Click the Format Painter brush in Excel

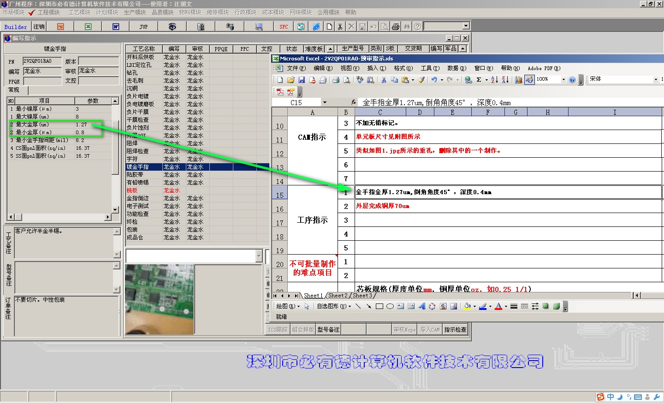tap(421, 80)
